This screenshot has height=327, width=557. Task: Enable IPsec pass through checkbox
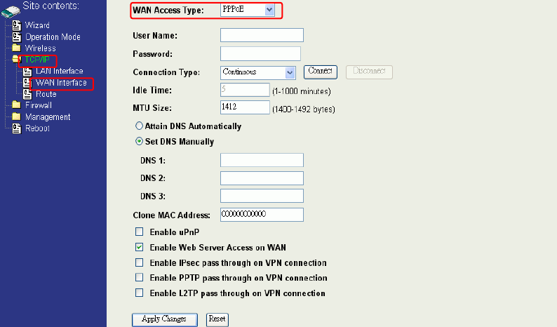[x=139, y=262]
